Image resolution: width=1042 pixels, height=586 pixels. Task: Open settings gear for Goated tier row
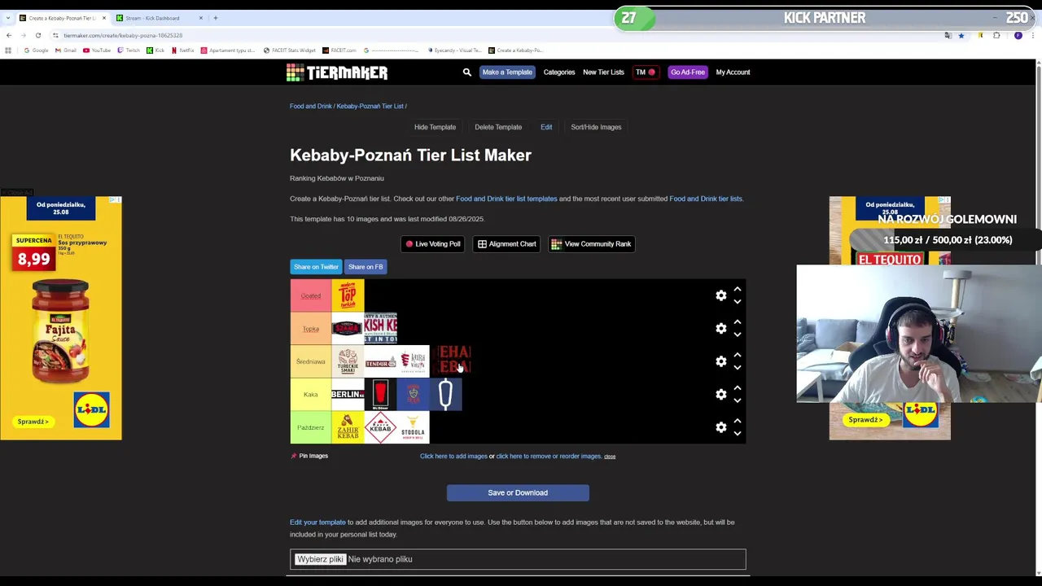click(x=721, y=295)
